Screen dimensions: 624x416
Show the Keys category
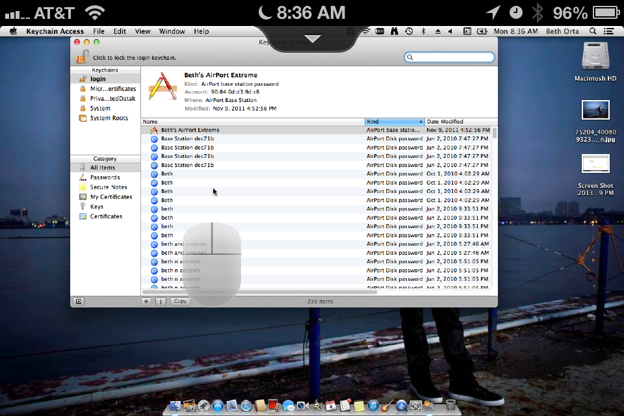[x=105, y=207]
